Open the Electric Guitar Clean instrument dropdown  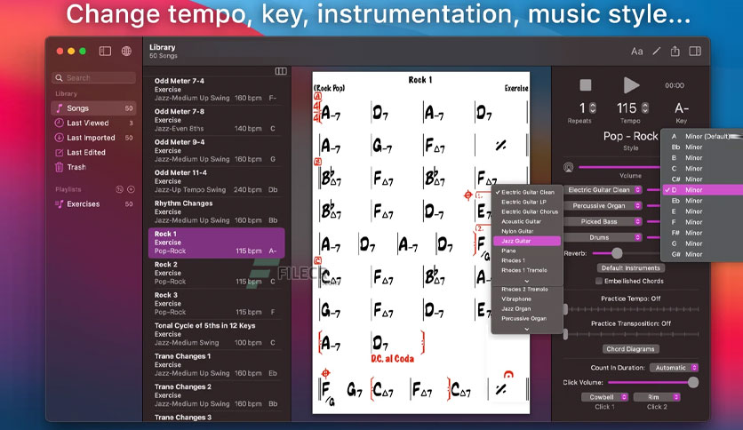tap(603, 190)
